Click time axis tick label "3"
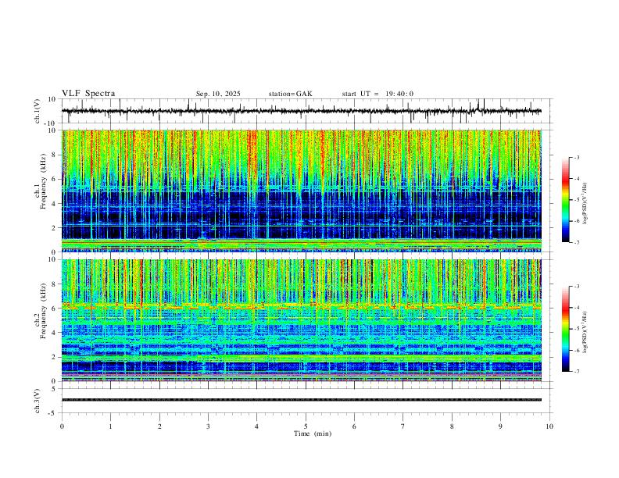 [x=208, y=426]
